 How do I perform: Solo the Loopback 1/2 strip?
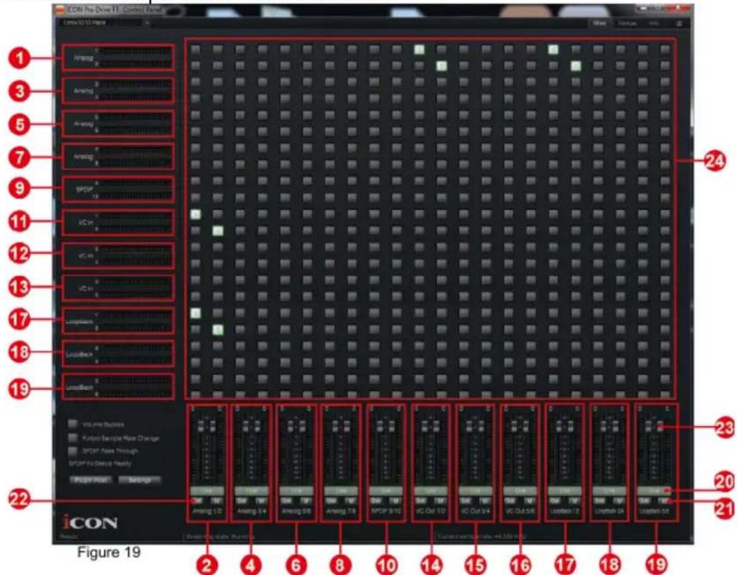coord(555,501)
